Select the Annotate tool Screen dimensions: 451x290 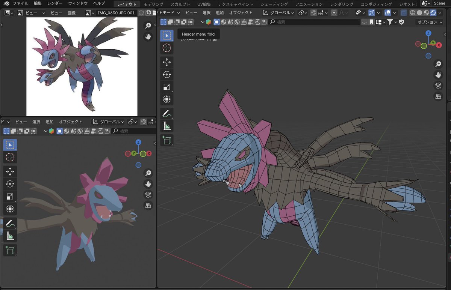pyautogui.click(x=166, y=113)
